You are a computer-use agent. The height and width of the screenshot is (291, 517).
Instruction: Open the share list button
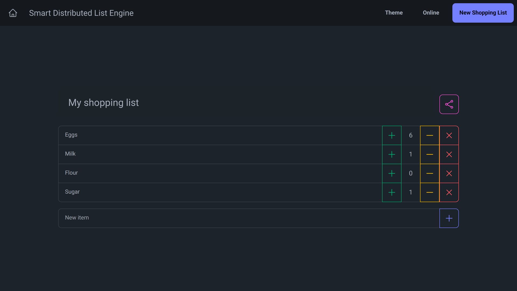tap(449, 104)
